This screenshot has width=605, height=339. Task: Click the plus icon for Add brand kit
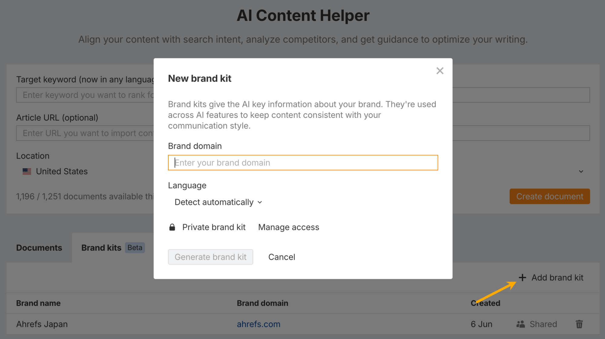tap(522, 277)
